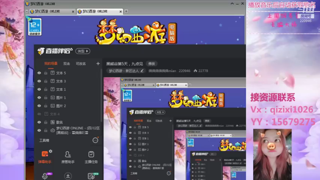The image size is (320, 180).
Task: Click the room number 220946
Action: click(184, 71)
